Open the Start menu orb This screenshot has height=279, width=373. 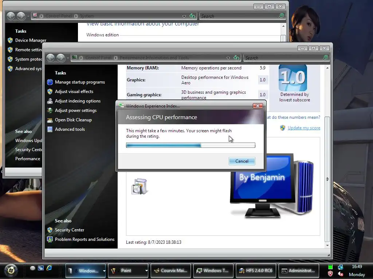[11, 270]
